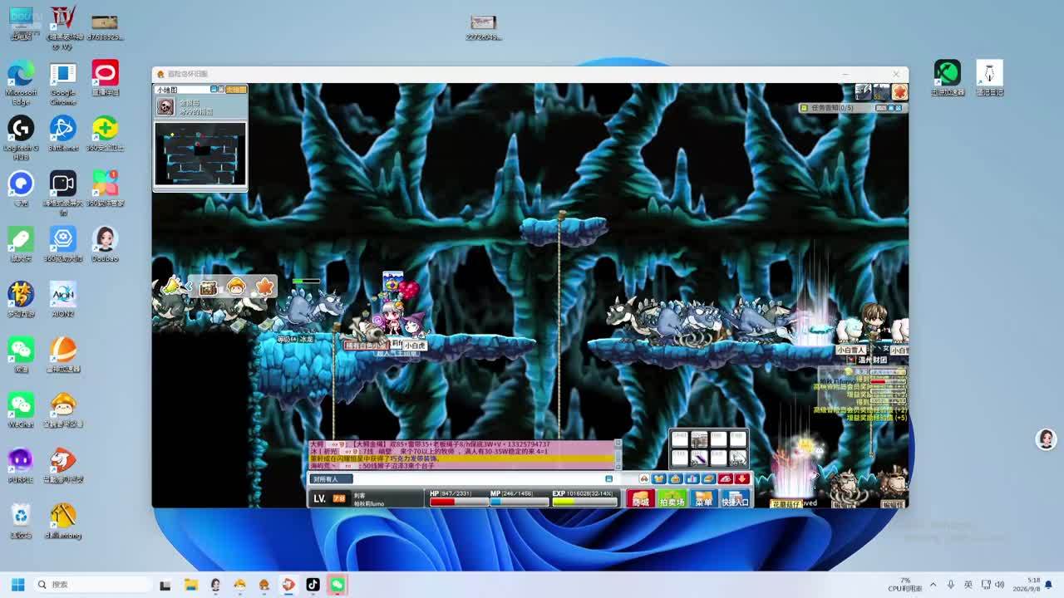Image resolution: width=1064 pixels, height=598 pixels.
Task: Open the 拍卖场 auction house button
Action: pyautogui.click(x=672, y=499)
